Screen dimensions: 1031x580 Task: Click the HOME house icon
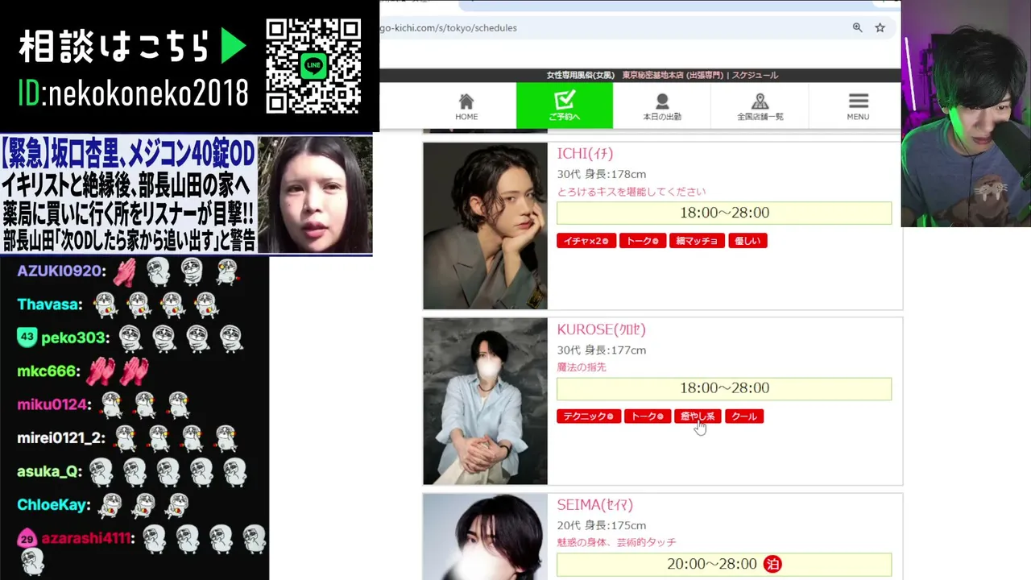[466, 101]
